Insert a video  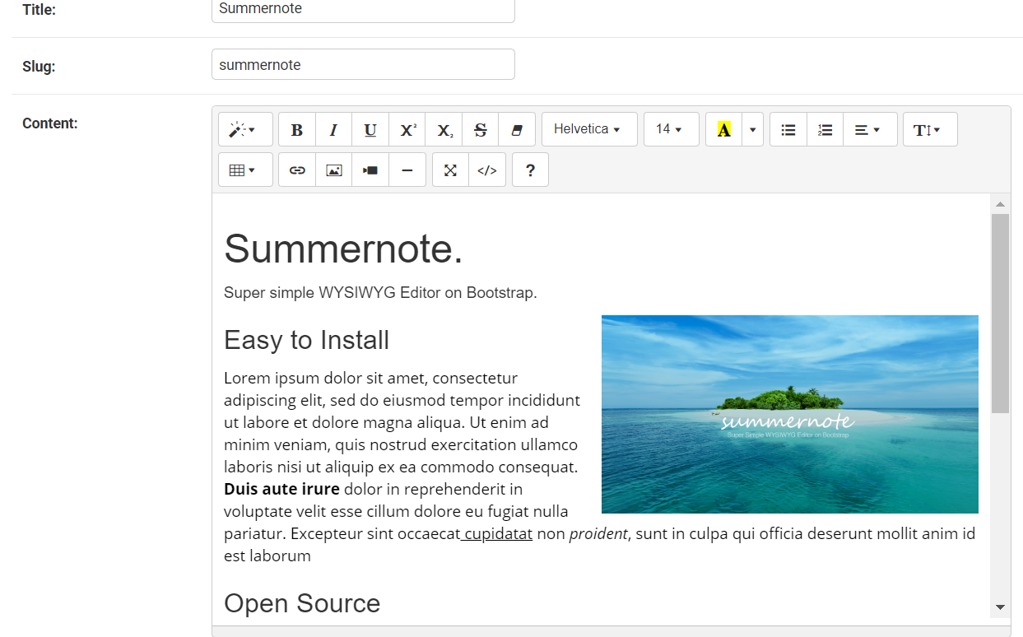[370, 170]
